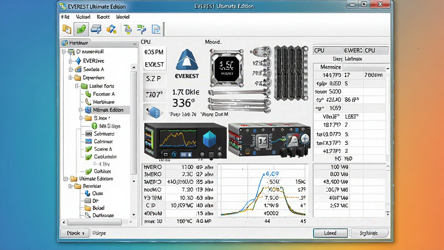This screenshot has height=250, width=444.
Task: Click the tree panel vertical scrollbar thumb
Action: tap(134, 122)
